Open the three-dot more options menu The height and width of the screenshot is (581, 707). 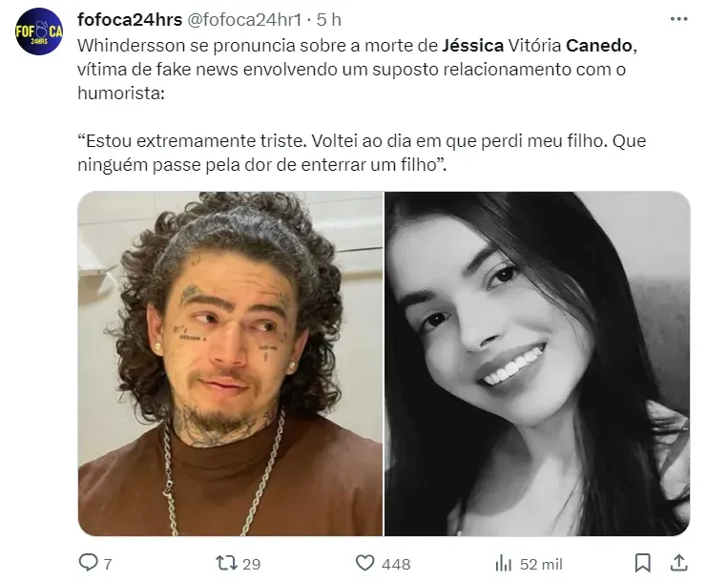pos(678,19)
